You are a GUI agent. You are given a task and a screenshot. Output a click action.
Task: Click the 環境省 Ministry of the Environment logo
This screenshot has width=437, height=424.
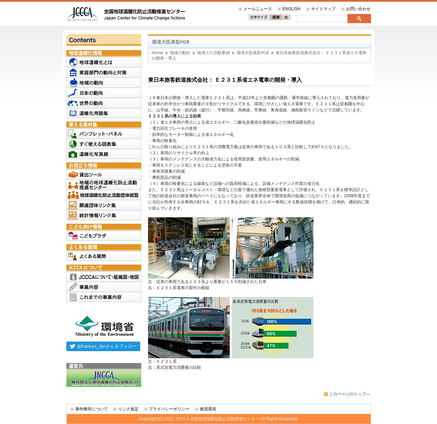click(x=104, y=326)
